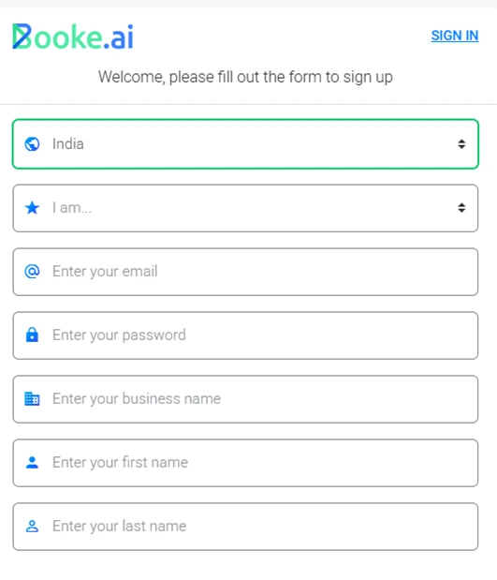
Task: Expand the I am role dropdown
Action: 245,208
